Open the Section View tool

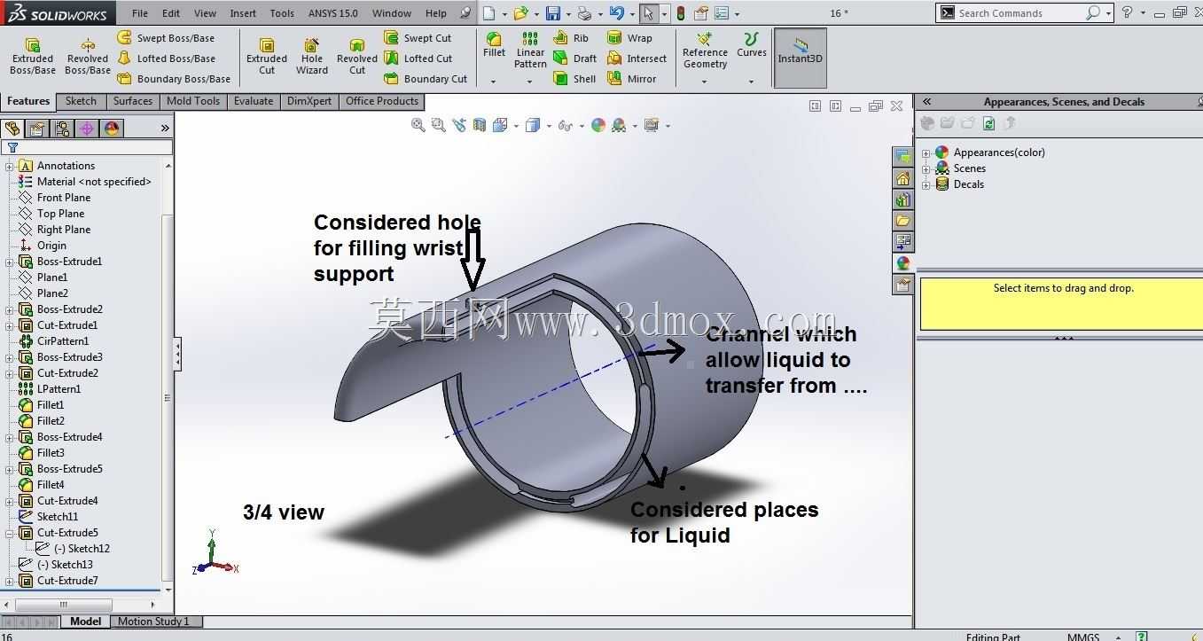[480, 126]
